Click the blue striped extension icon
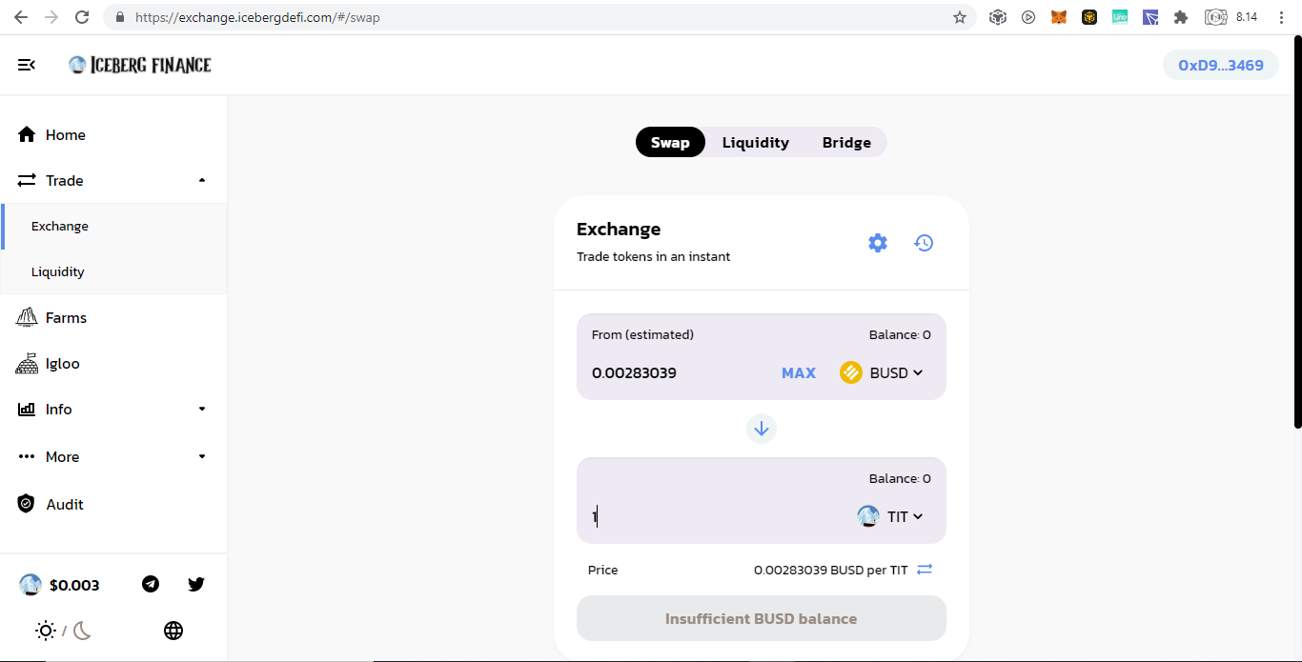Image resolution: width=1302 pixels, height=662 pixels. click(x=1150, y=17)
